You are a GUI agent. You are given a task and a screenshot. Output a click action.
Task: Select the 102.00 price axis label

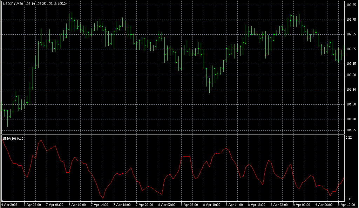[351, 75]
